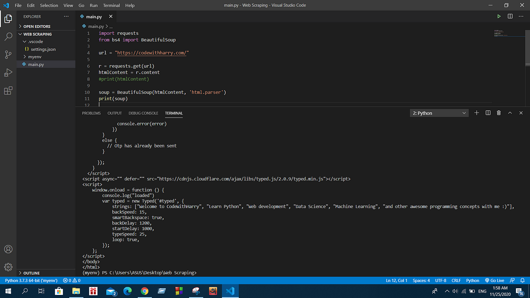530x298 pixels.
Task: Open the Search view in the activity bar
Action: [8, 37]
